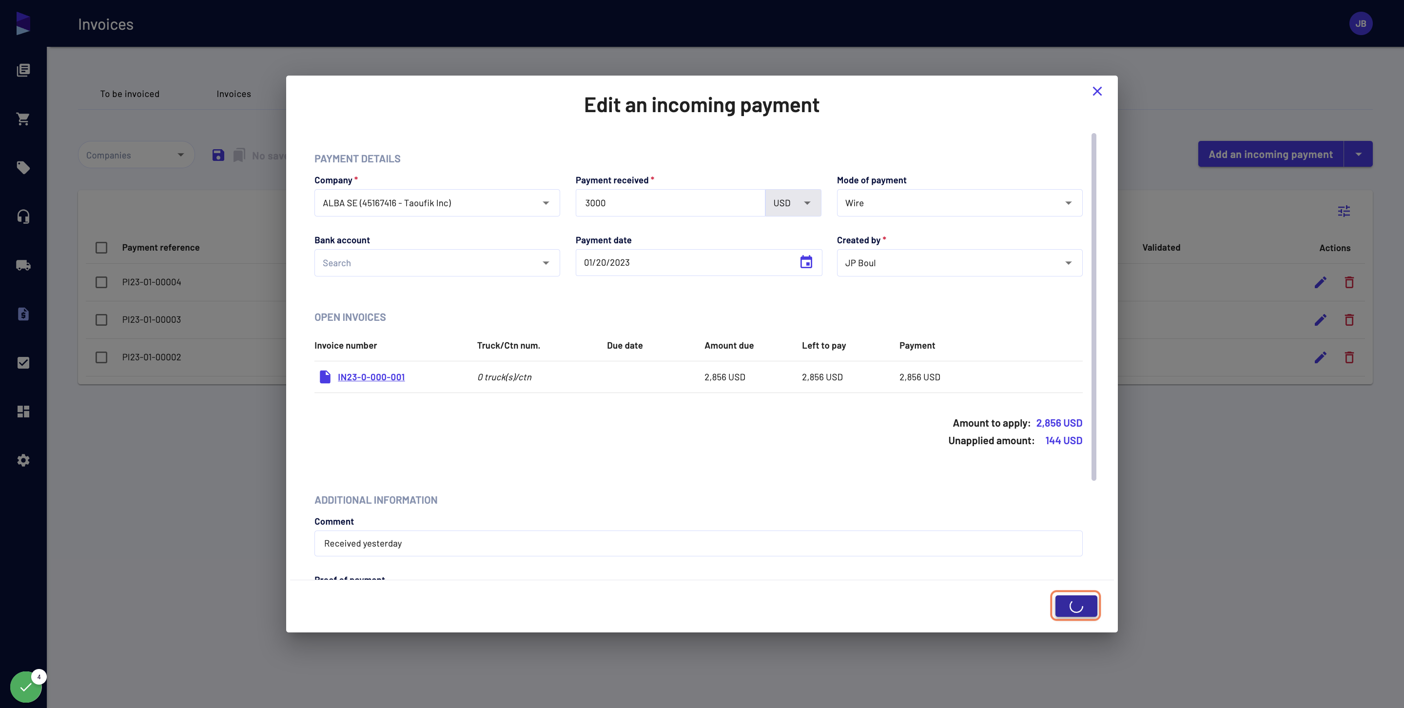Image resolution: width=1404 pixels, height=708 pixels.
Task: Select the PI23-01-00004 payment reference text
Action: [x=152, y=282]
